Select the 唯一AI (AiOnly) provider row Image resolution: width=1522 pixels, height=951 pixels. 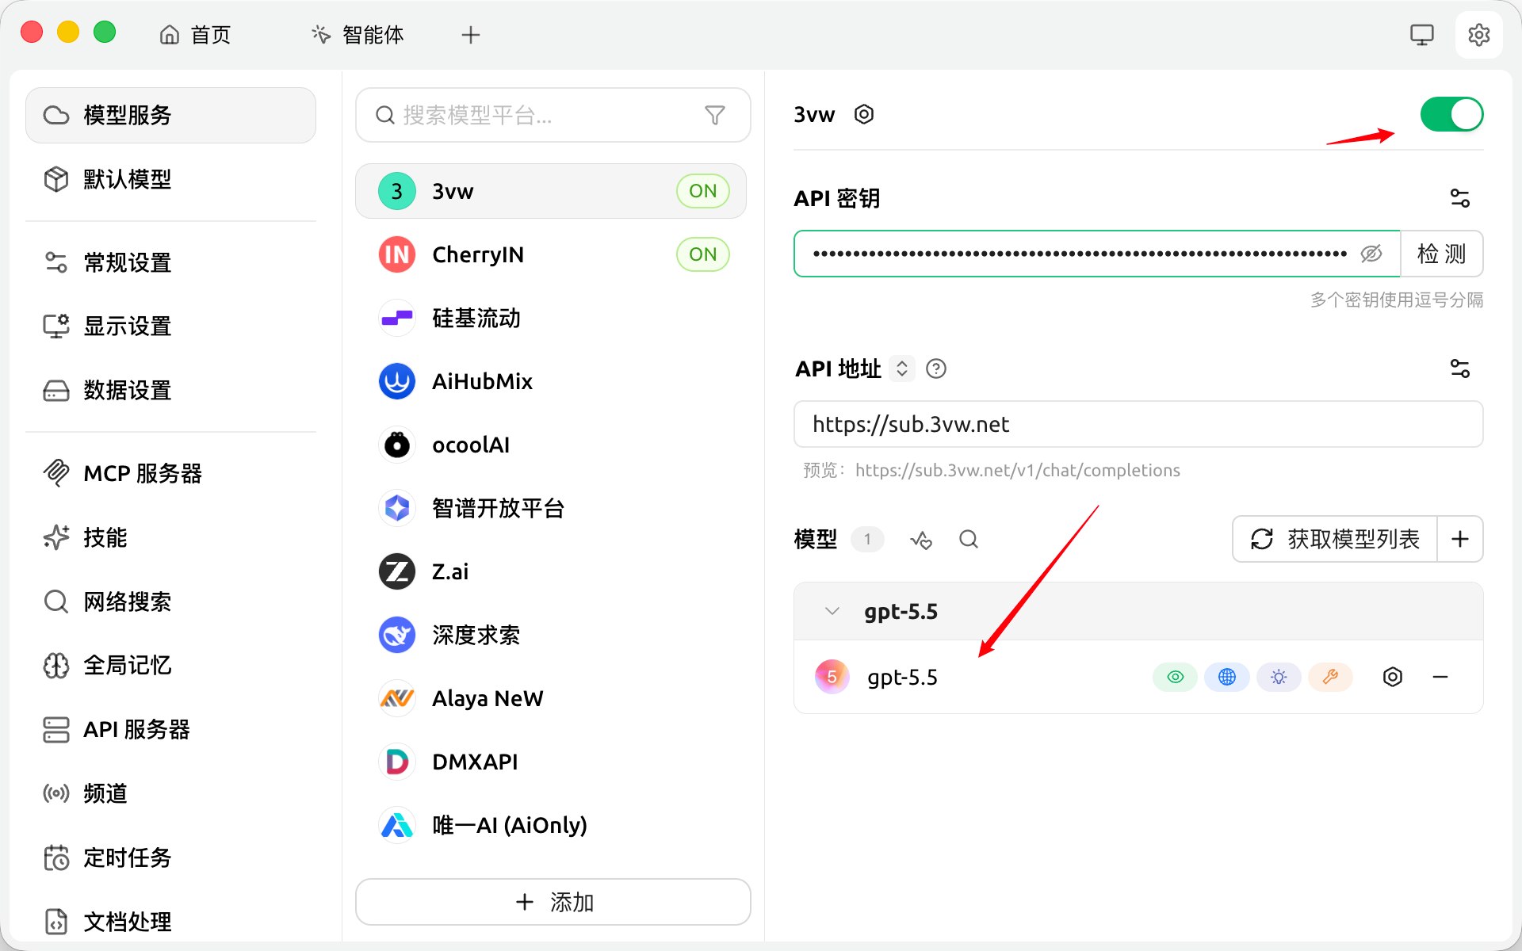coord(551,825)
